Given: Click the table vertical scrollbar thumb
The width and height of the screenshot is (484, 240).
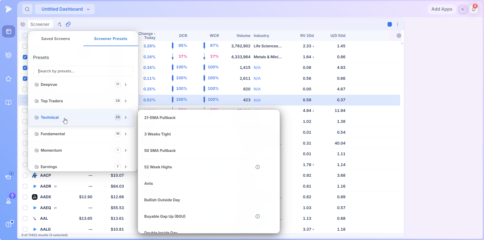Looking at the screenshot, I should [402, 44].
